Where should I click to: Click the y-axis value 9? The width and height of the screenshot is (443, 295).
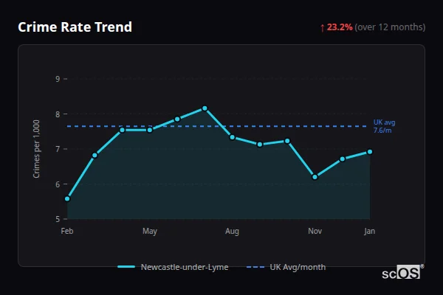point(58,79)
